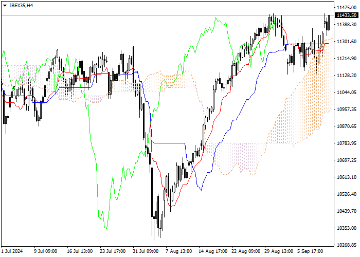
Task: Click the current price label 11433.50
Action: point(347,15)
